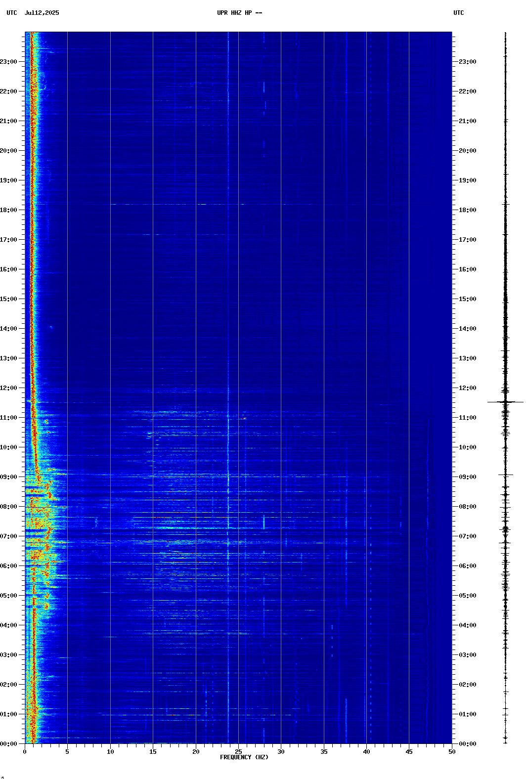Click '23:00' on the left time axis
The image size is (527, 783).
(x=8, y=62)
